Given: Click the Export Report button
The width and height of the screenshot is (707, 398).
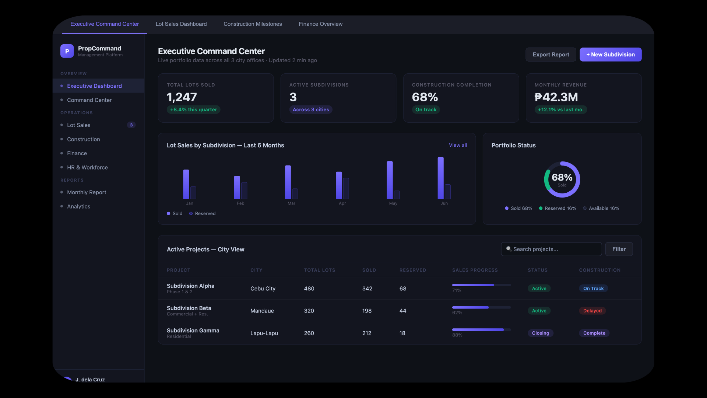Looking at the screenshot, I should tap(551, 54).
